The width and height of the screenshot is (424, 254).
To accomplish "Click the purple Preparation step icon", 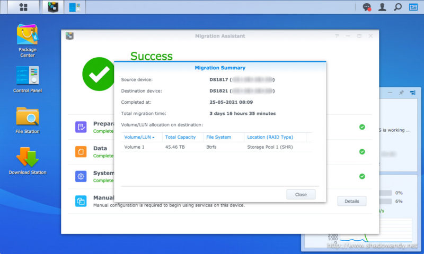I will point(81,127).
